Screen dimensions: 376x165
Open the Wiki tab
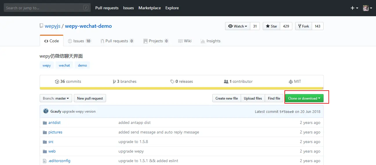pos(185,41)
